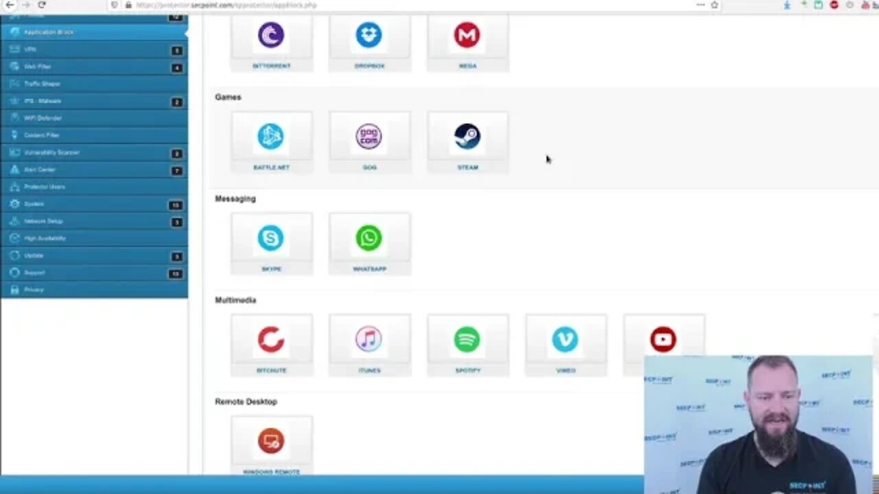
Task: Open Protector Users in the sidebar
Action: point(94,187)
